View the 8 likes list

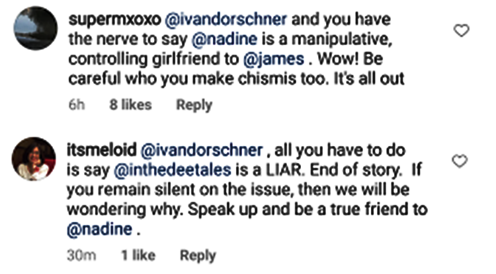coord(130,105)
